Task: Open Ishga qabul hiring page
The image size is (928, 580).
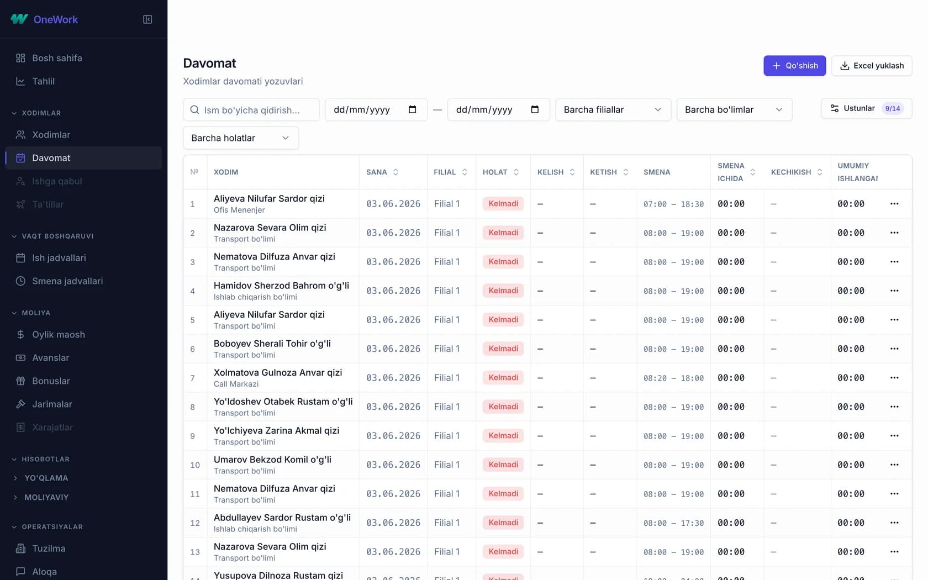Action: click(x=83, y=181)
